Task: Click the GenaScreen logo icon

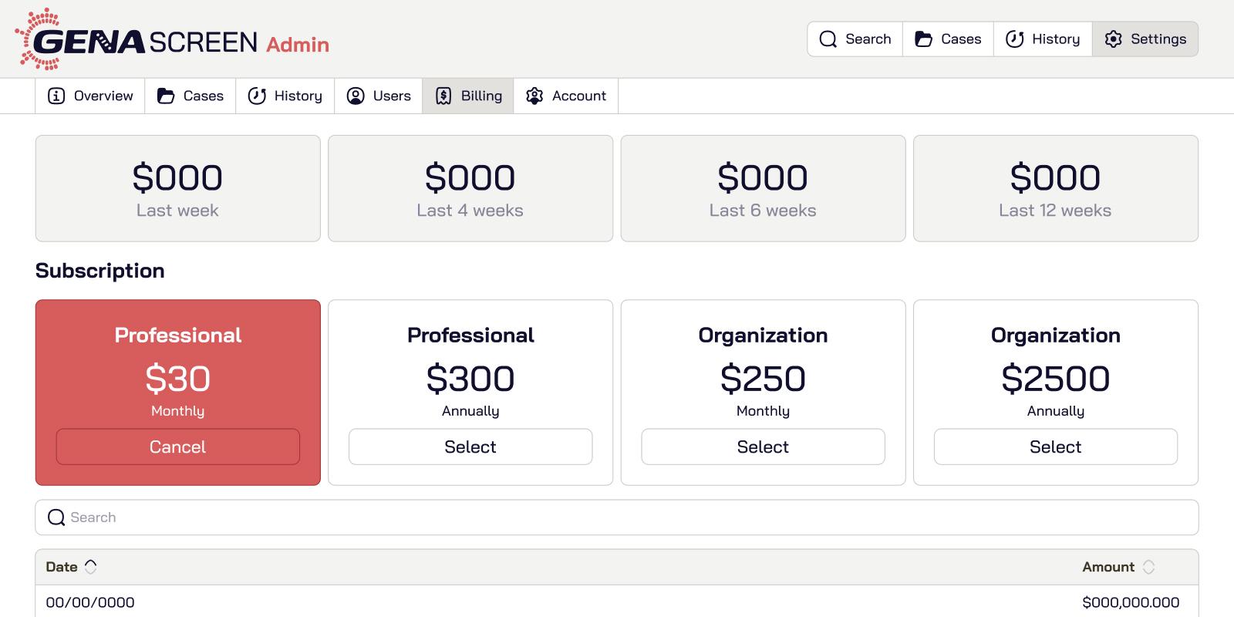Action: (x=39, y=39)
